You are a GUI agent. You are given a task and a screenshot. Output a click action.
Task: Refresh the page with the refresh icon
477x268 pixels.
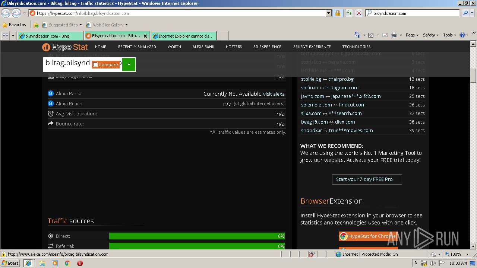[349, 13]
